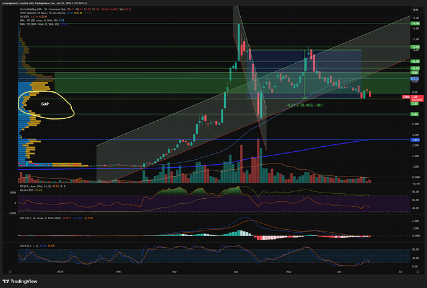
Task: Open the Circio Holding ASA symbol legend
Action: pos(43,9)
